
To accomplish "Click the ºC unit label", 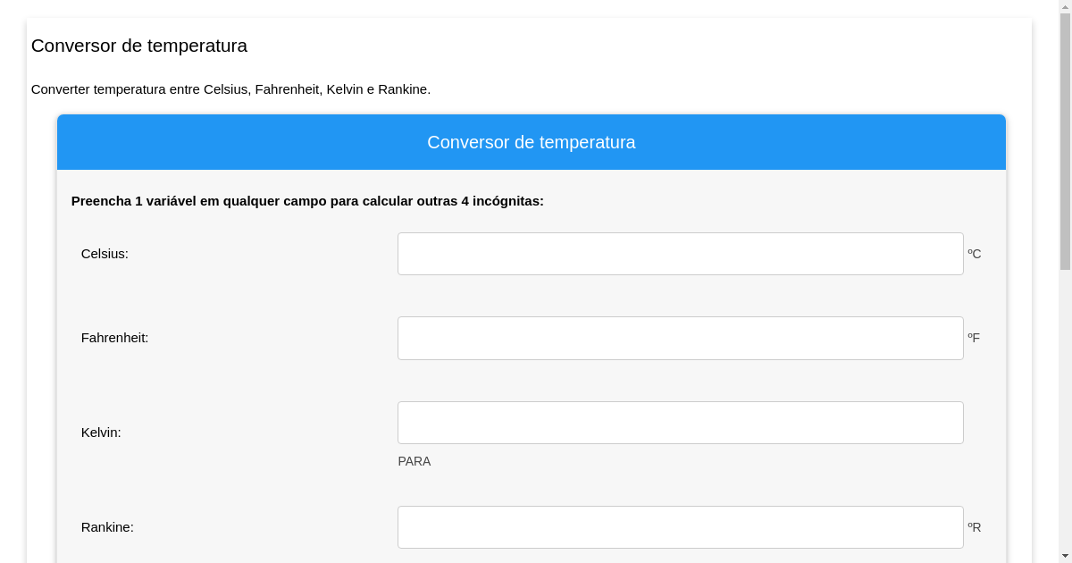I will tap(974, 254).
